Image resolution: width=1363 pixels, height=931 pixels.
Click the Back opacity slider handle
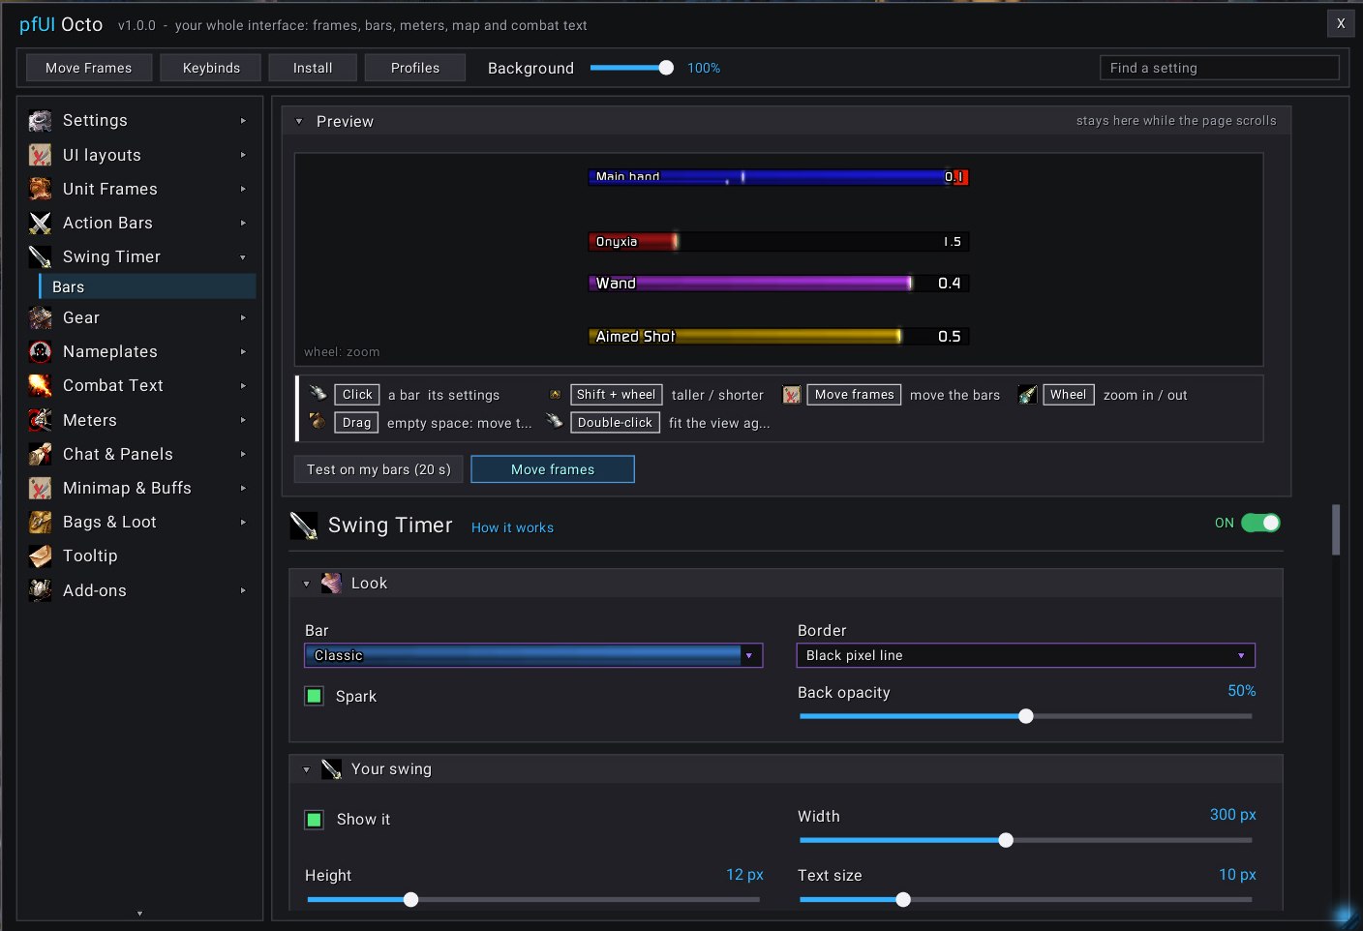(1026, 716)
